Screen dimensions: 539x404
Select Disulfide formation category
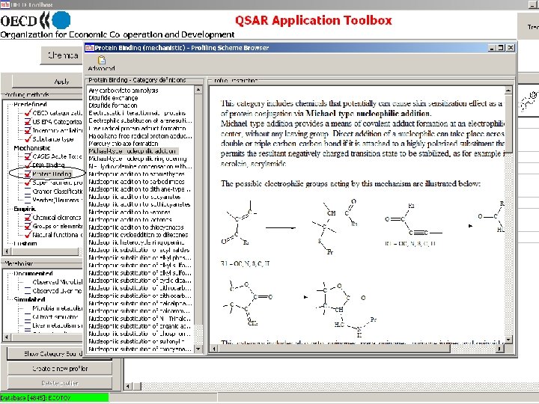[113, 105]
